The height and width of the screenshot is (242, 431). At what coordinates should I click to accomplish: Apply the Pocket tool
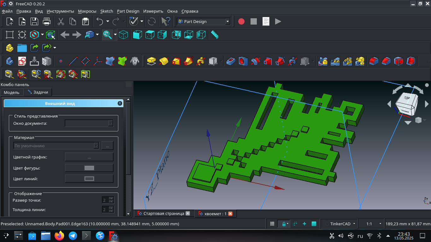click(x=231, y=61)
